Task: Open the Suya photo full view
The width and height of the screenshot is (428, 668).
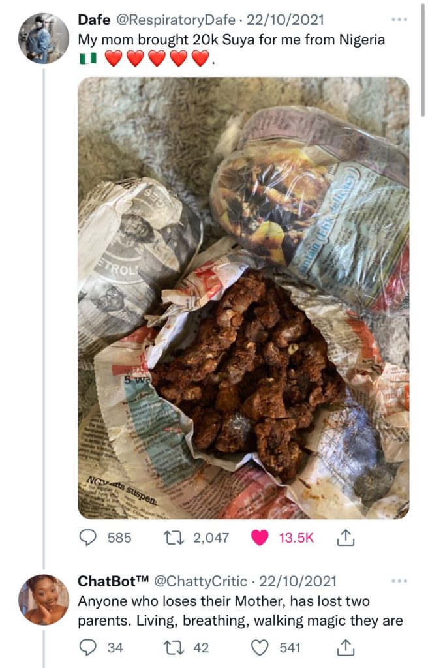Action: click(x=243, y=298)
